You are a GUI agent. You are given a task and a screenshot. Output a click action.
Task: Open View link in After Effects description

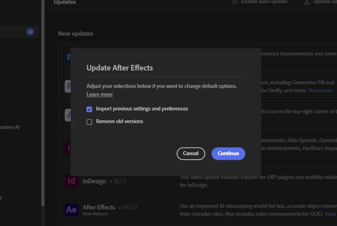point(330,214)
